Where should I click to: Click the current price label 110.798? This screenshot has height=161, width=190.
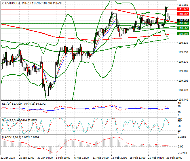pyautogui.click(x=183, y=20)
